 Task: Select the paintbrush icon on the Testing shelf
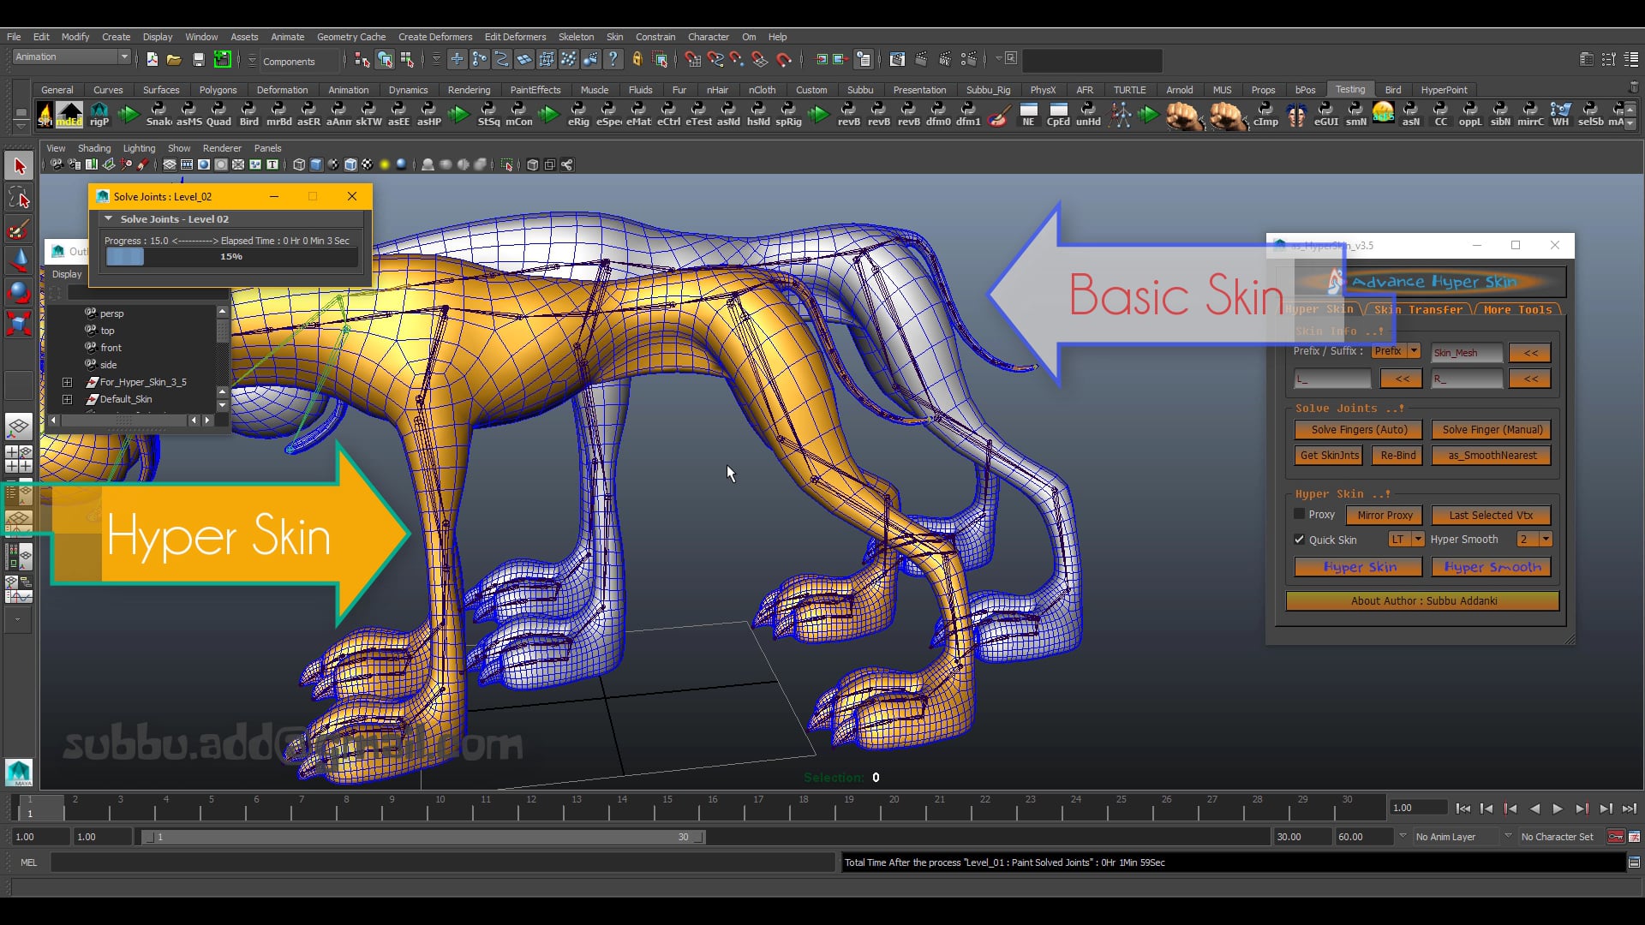click(998, 116)
